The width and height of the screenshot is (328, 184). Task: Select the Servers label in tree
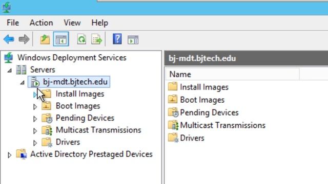43,70
